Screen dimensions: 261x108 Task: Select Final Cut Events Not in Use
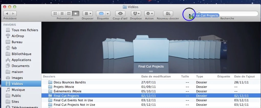151,100
